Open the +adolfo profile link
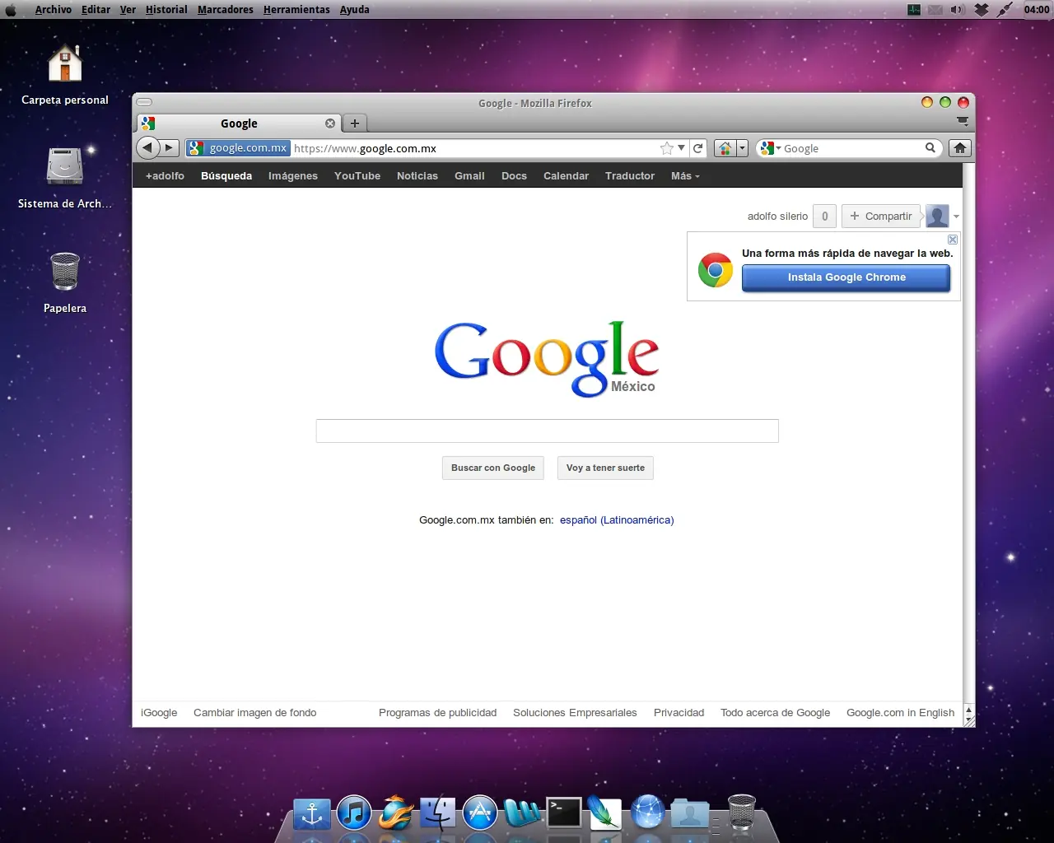Screen dimensions: 1054x843 click(x=165, y=176)
